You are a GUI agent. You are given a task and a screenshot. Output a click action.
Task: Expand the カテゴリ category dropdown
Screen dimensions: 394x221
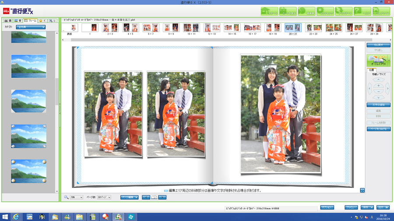click(x=31, y=27)
